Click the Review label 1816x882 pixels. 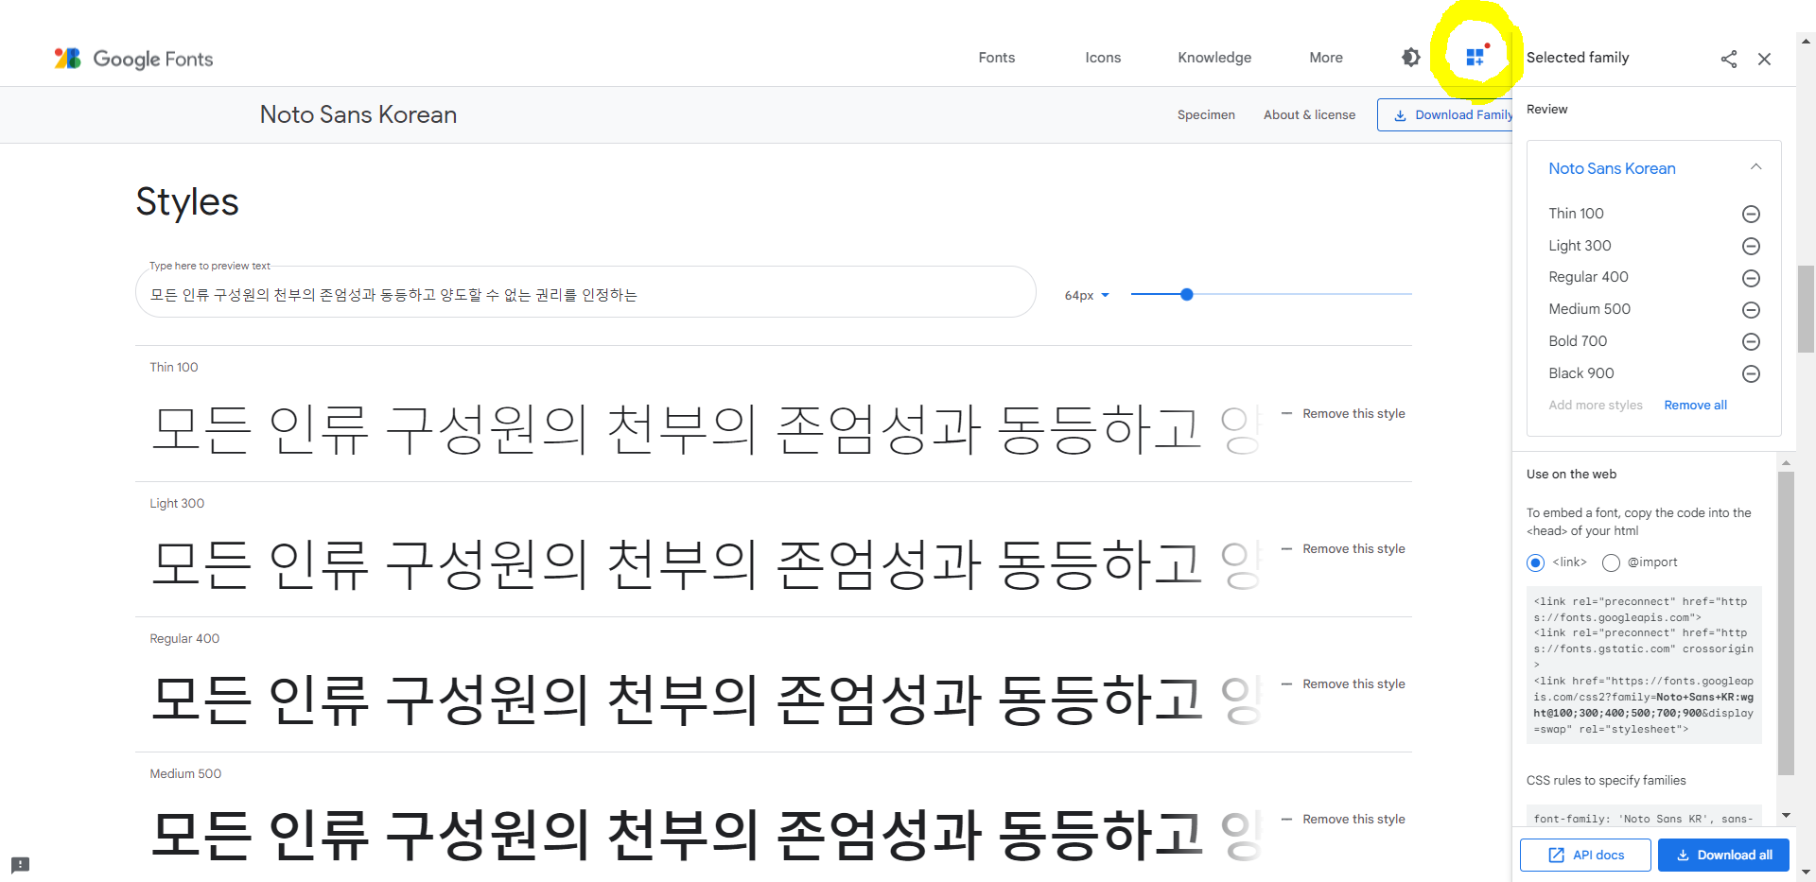tap(1546, 110)
